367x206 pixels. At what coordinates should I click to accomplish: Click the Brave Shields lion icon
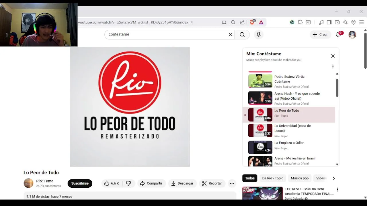click(252, 22)
